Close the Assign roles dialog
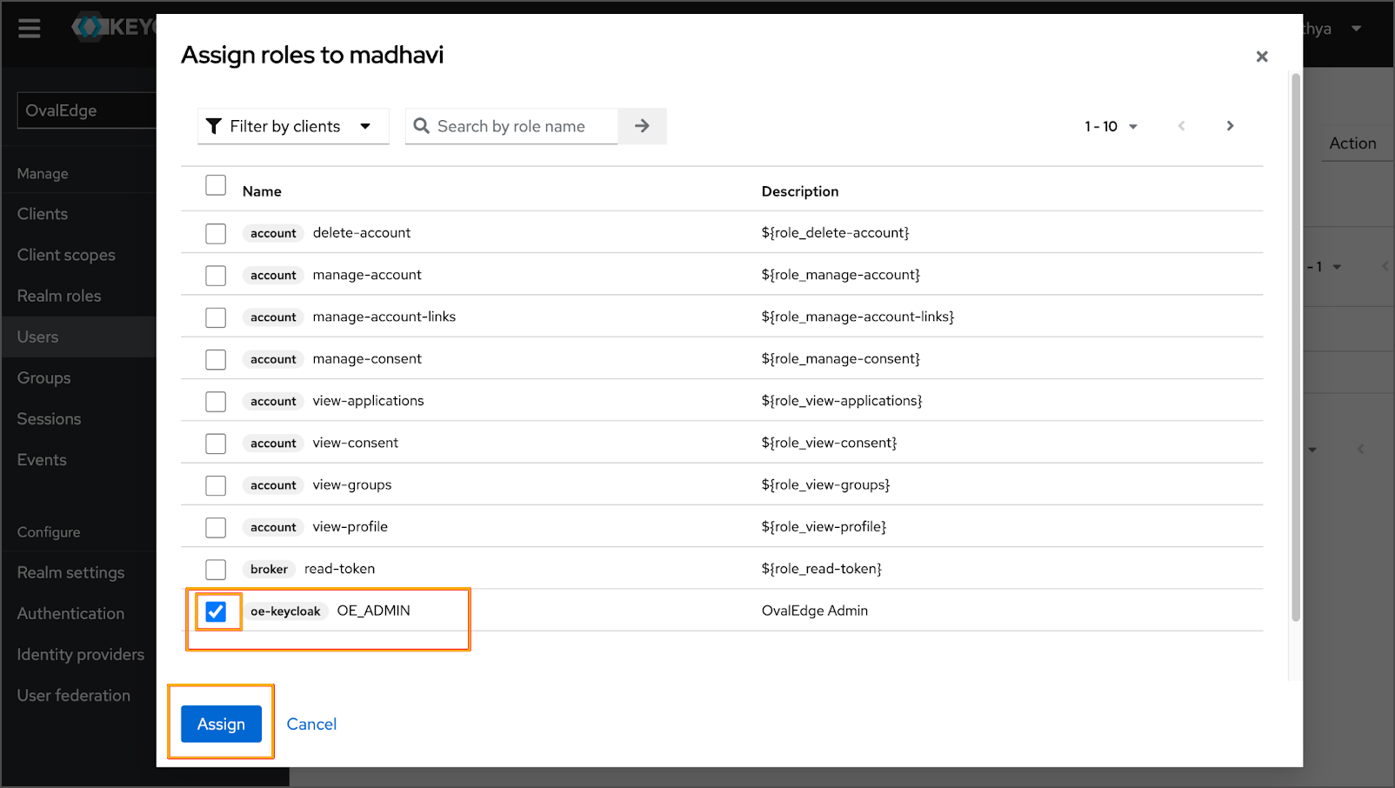1395x788 pixels. [x=1262, y=57]
